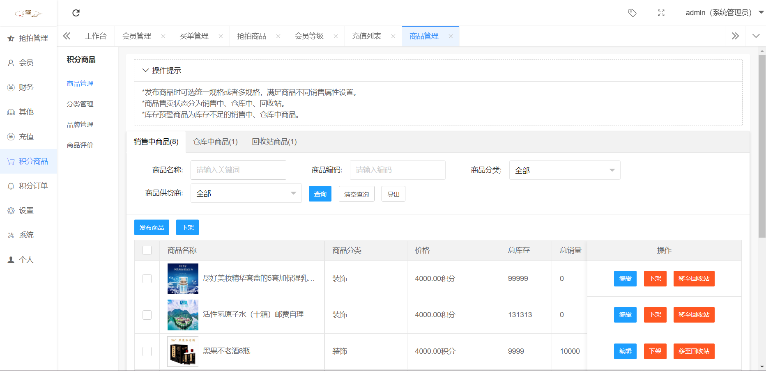
Task: Close the 买单管理 tab
Action: (221, 36)
